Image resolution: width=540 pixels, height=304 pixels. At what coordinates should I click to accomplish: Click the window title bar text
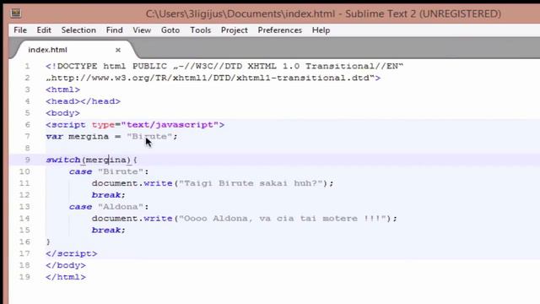coord(323,14)
